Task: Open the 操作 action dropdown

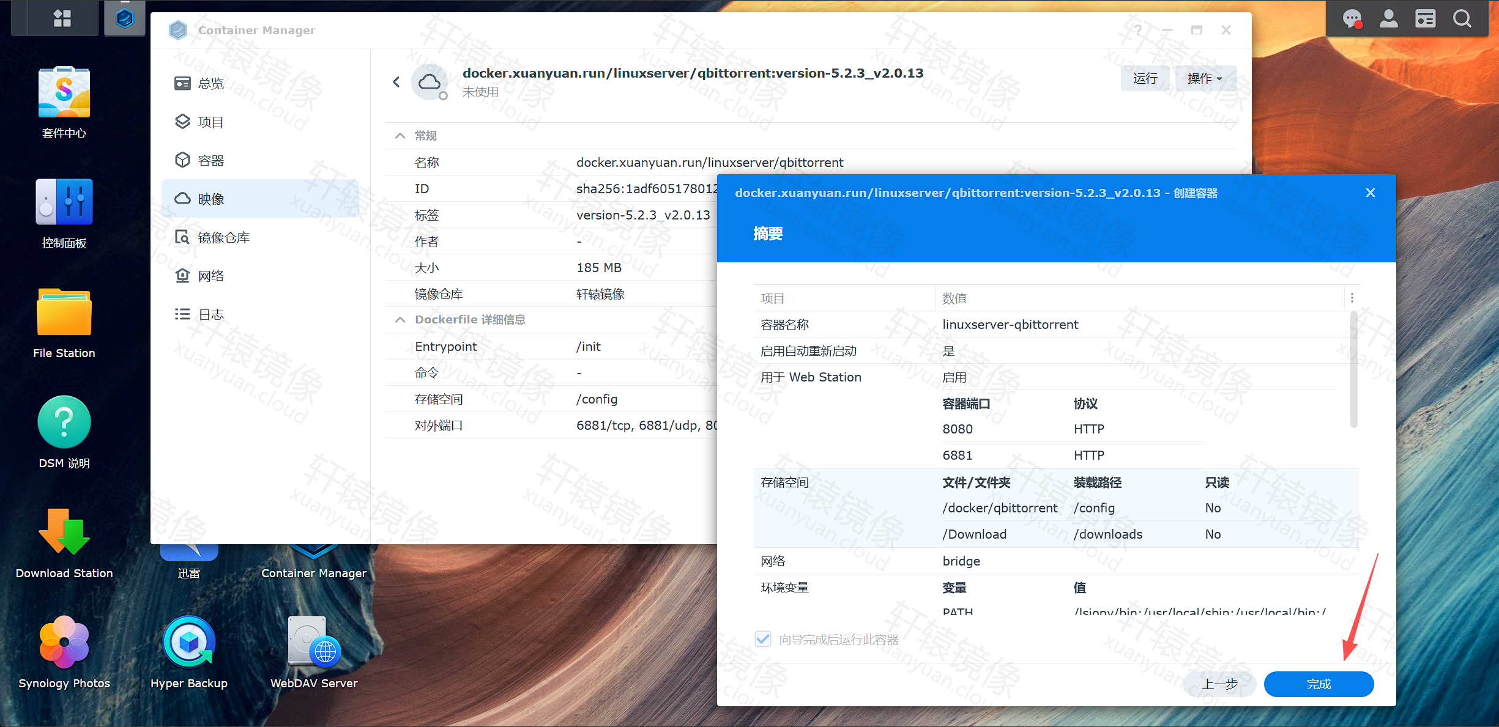Action: pos(1205,78)
